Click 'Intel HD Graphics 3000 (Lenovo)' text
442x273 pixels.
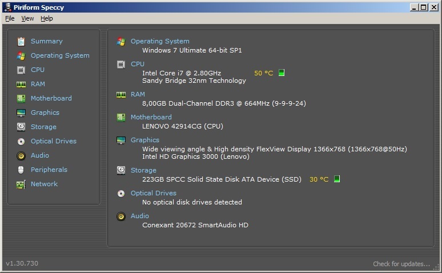196,156
